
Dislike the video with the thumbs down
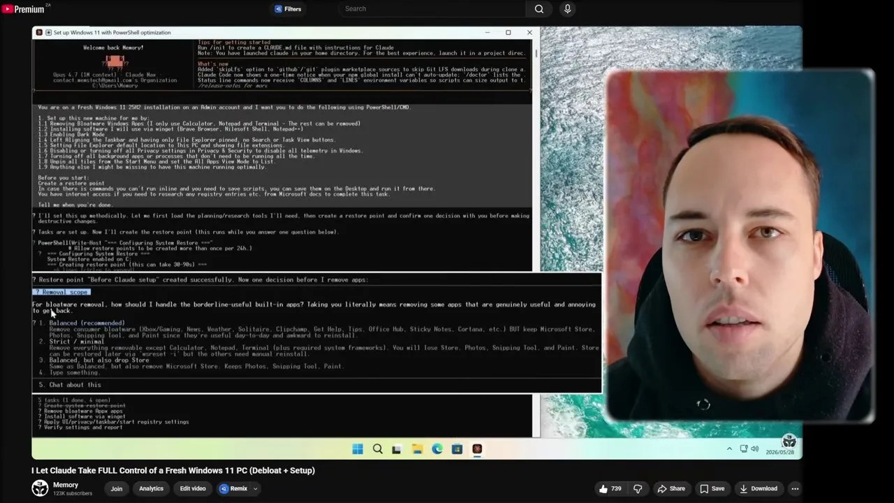[x=637, y=489]
